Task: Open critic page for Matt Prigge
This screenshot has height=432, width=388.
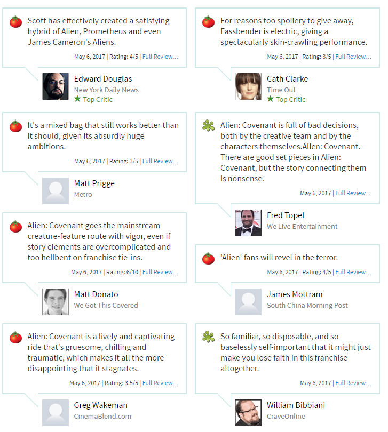Action: coord(94,183)
